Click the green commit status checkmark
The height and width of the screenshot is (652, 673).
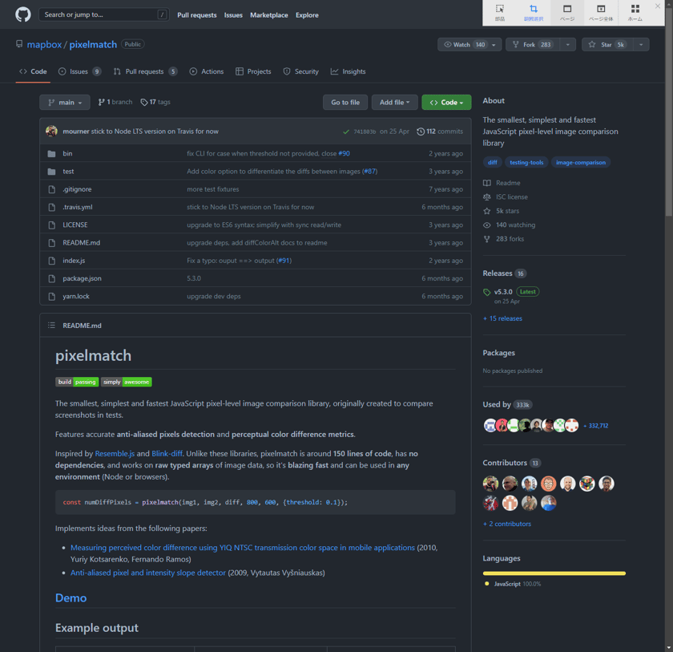(x=346, y=132)
